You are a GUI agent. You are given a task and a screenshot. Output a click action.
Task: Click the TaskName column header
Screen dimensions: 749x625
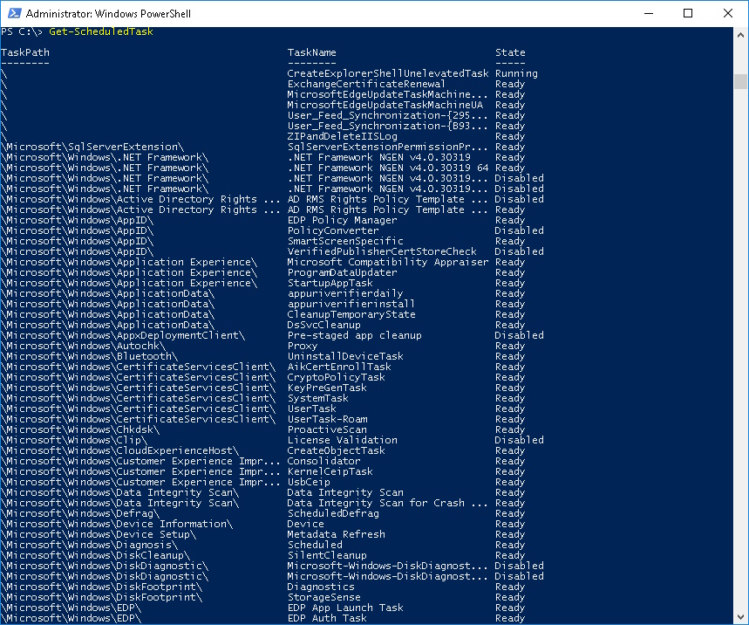click(311, 53)
